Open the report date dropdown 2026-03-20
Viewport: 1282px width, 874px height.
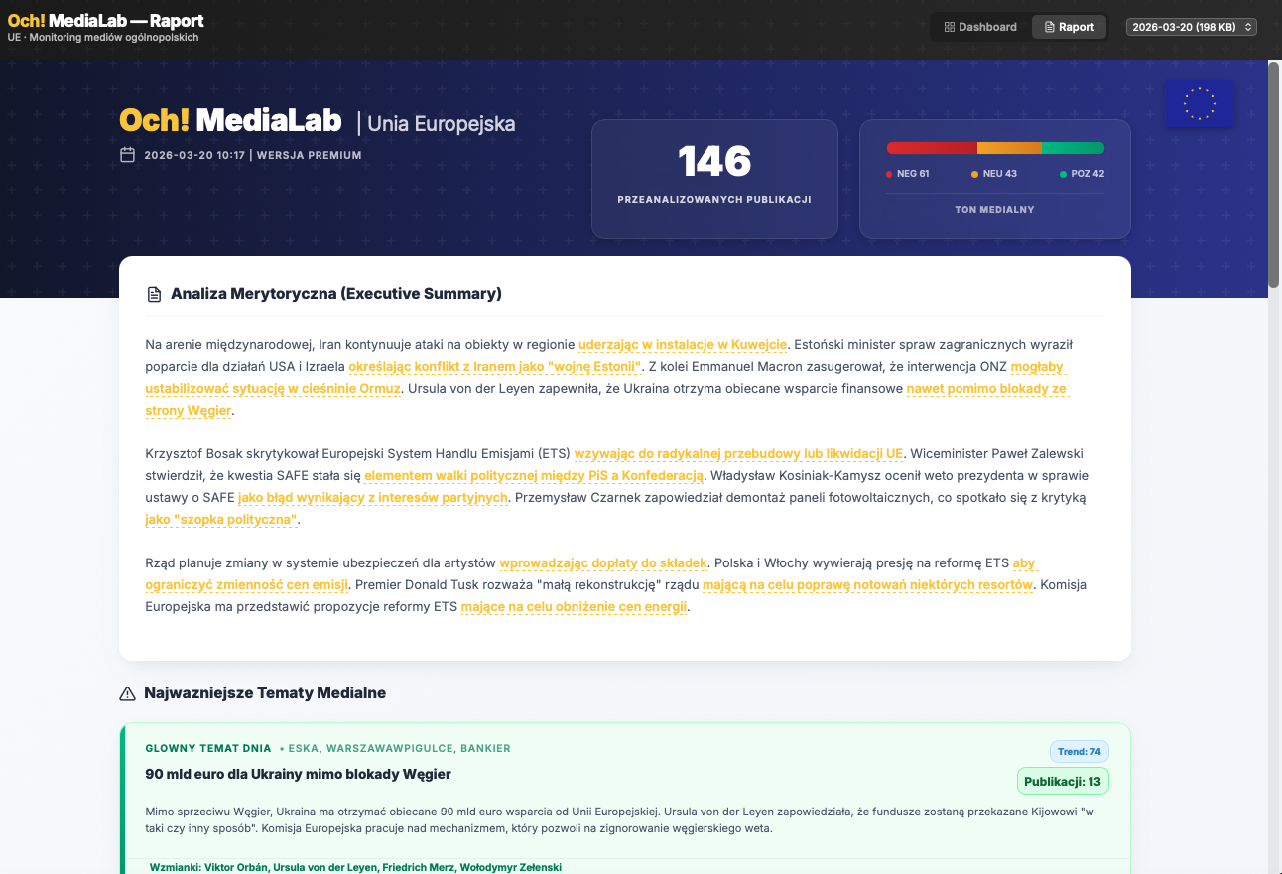point(1191,27)
